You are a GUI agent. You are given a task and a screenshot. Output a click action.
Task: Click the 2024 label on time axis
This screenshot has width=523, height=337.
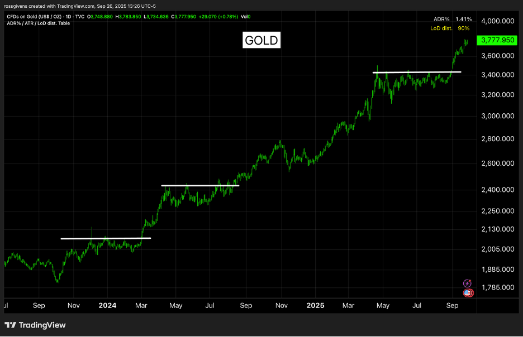107,305
